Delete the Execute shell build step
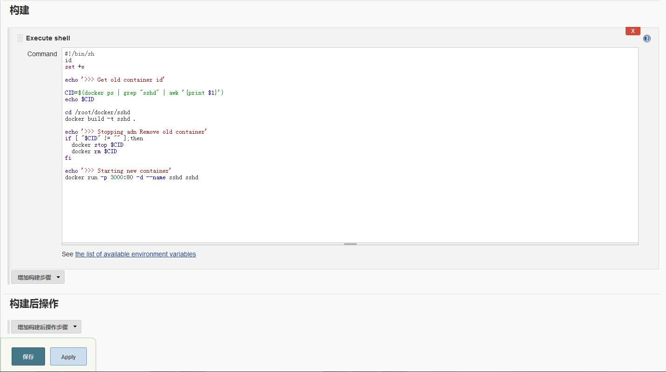This screenshot has height=372, width=666. tap(633, 31)
